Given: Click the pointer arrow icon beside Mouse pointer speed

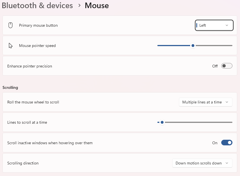Looking at the screenshot, I should click(11, 46).
